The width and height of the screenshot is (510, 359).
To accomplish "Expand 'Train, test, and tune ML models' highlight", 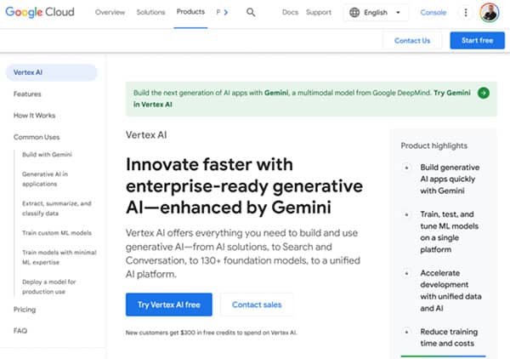I will click(x=406, y=214).
